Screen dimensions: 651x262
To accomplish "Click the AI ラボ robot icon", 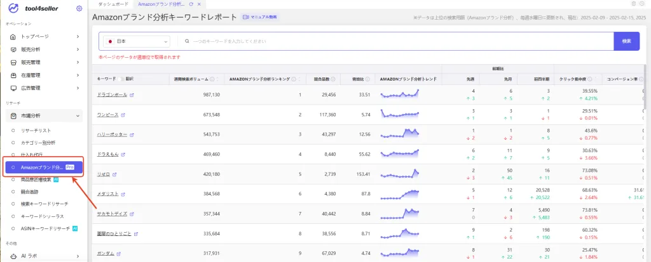I will (x=13, y=256).
